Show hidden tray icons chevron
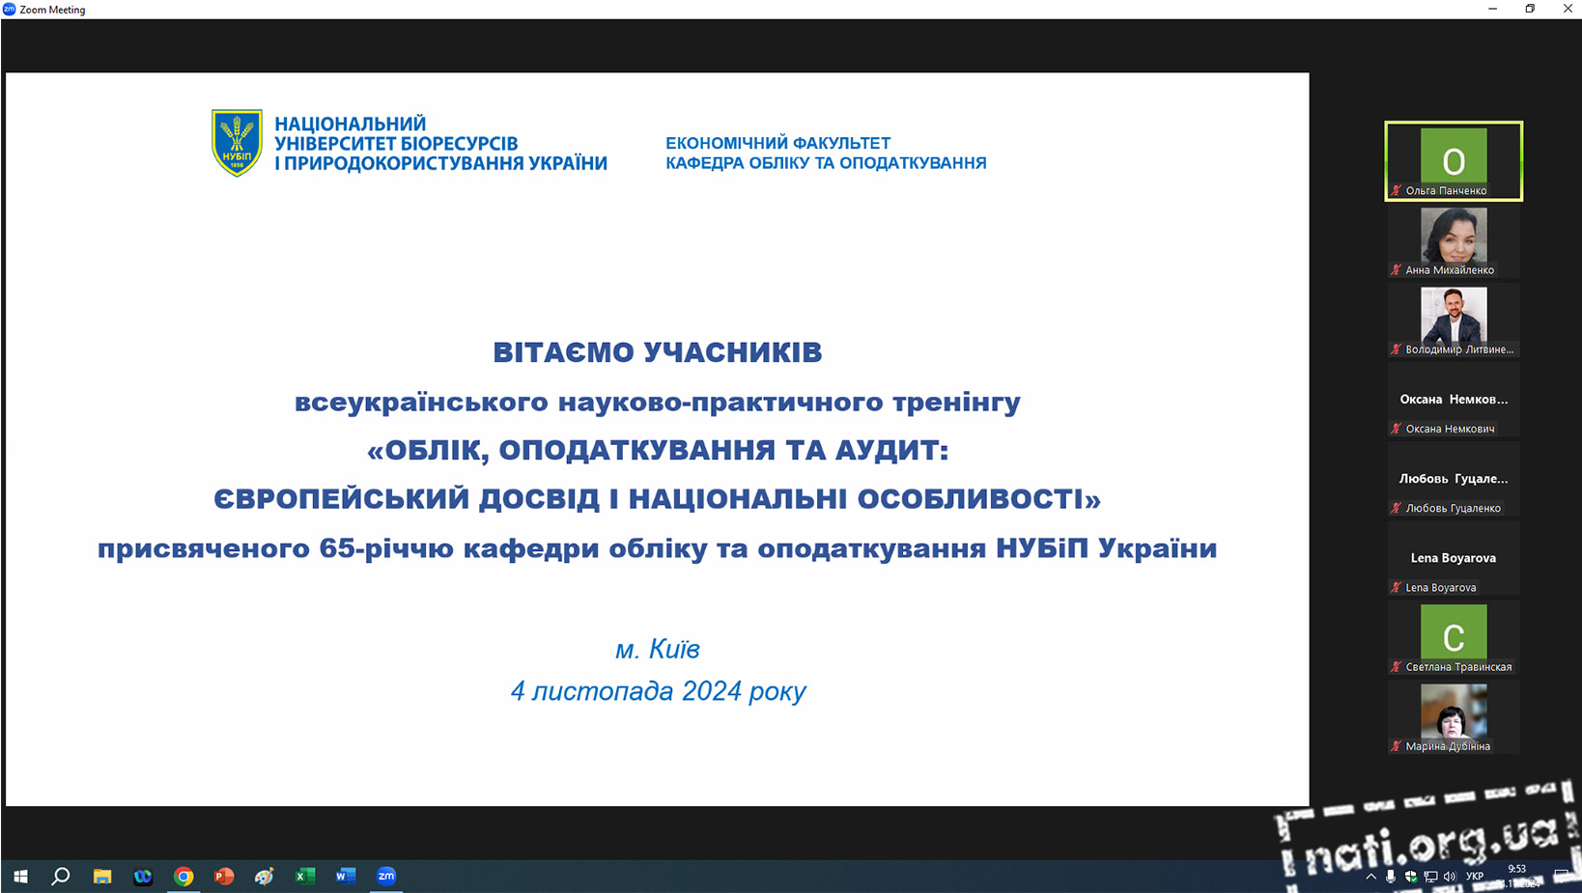The height and width of the screenshot is (893, 1582). point(1370,877)
